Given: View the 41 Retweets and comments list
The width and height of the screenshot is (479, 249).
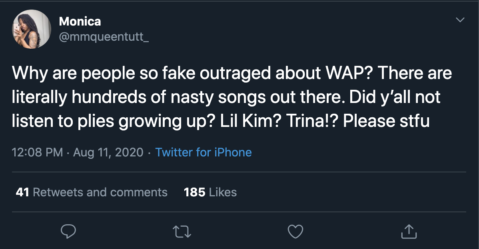Looking at the screenshot, I should (x=92, y=192).
